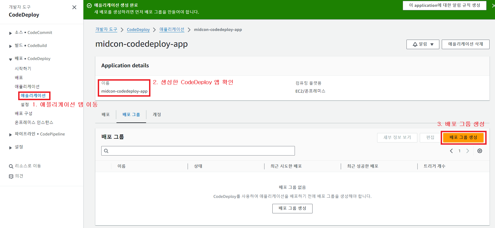Viewport: 495px width, 228px height.
Task: Click 세부 정보 보기 button
Action: [397, 138]
